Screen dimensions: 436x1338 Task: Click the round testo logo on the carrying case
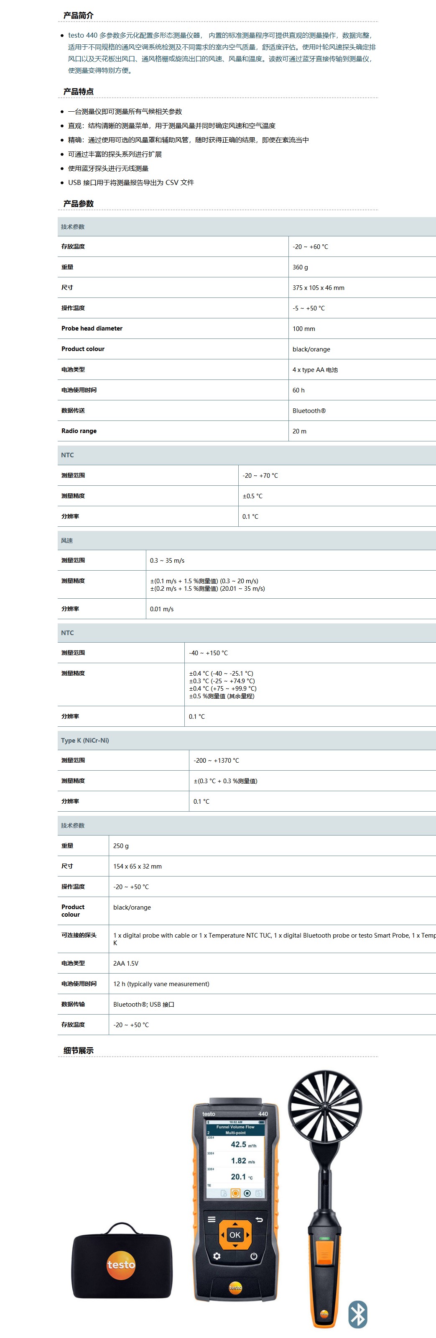coord(121,1265)
